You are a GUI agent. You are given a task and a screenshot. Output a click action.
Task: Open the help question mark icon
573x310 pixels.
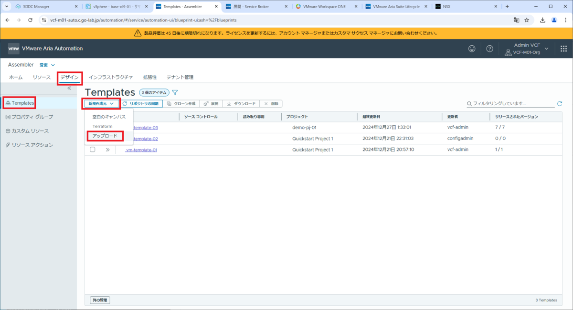(489, 49)
